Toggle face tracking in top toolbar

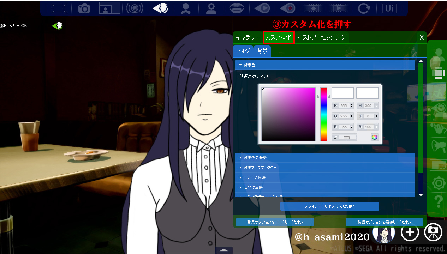pos(160,8)
